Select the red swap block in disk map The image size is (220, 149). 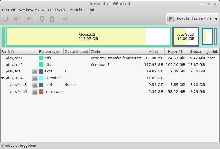[x=216, y=37]
